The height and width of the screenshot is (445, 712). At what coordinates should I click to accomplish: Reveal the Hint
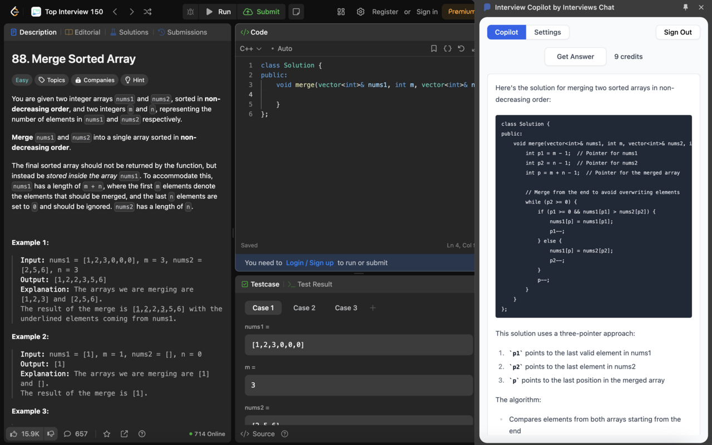pos(135,80)
